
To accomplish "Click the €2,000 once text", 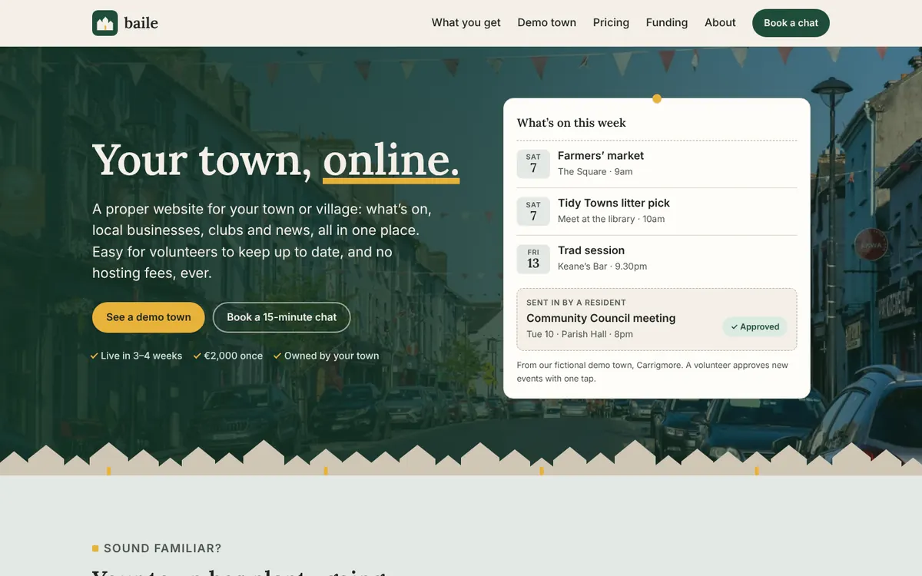I will coord(234,356).
